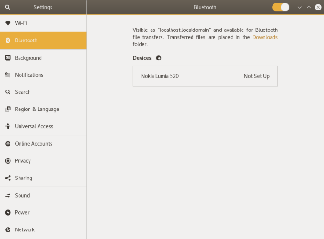Click the Online Accounts icon

click(8, 144)
